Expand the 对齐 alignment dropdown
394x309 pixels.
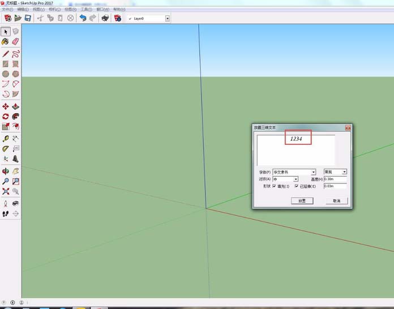tap(295, 179)
